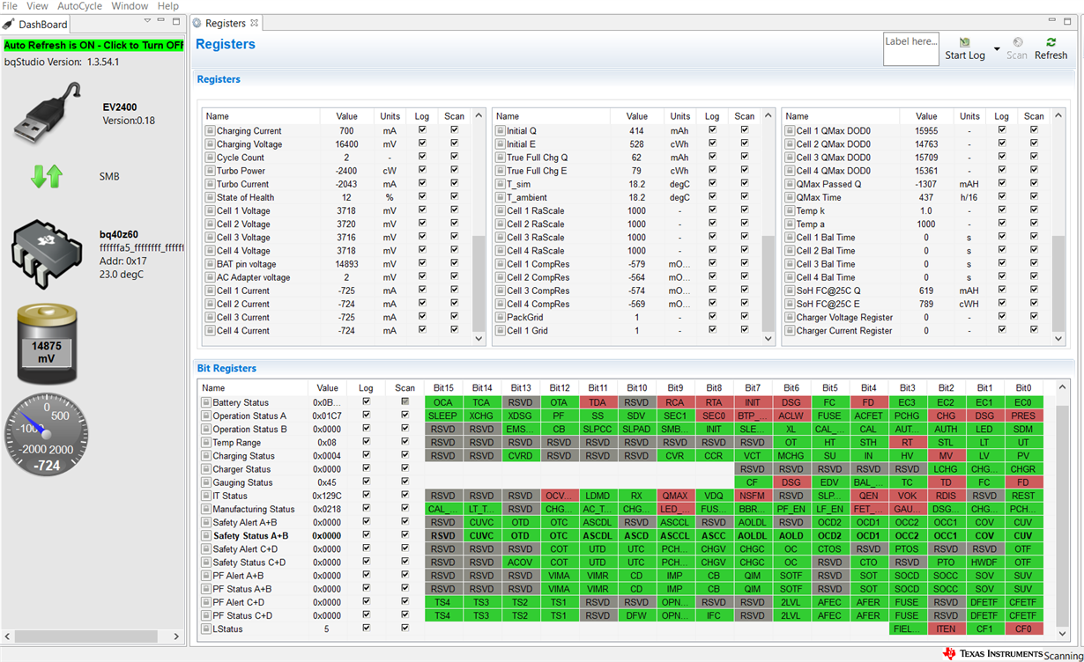Open the Help menu
The width and height of the screenshot is (1084, 662).
tap(167, 6)
